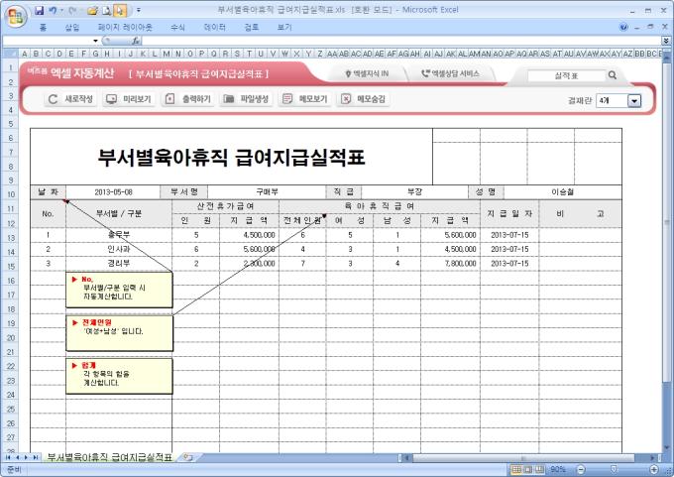Select column header A
The height and width of the screenshot is (477, 674).
coord(25,54)
